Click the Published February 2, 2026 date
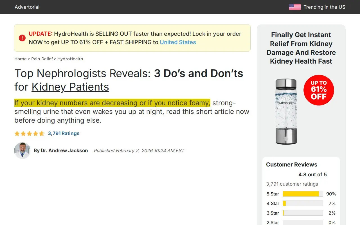Image resolution: width=360 pixels, height=225 pixels. [139, 150]
